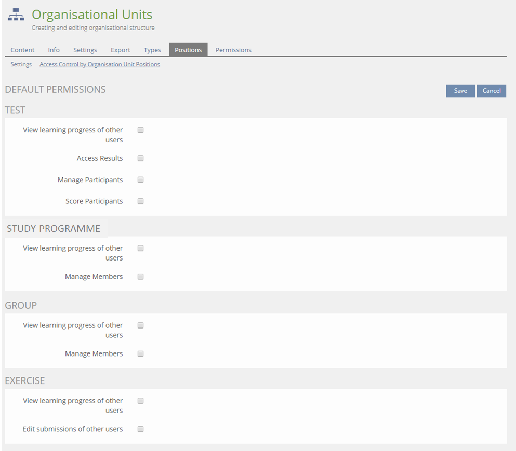Select the Permissions tab

point(233,50)
